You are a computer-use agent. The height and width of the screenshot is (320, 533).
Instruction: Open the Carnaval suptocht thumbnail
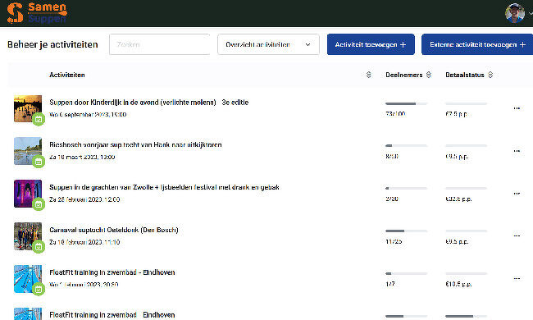tap(28, 236)
